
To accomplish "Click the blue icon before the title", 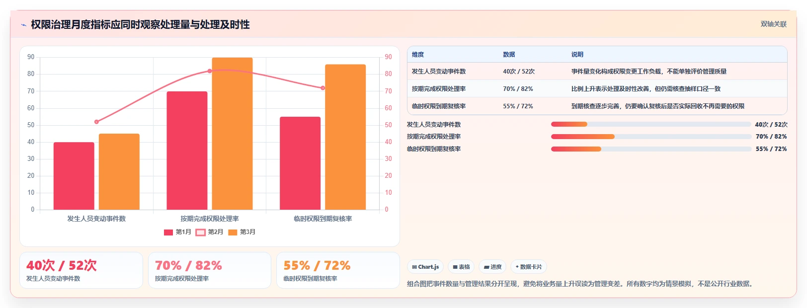I will click(x=23, y=25).
